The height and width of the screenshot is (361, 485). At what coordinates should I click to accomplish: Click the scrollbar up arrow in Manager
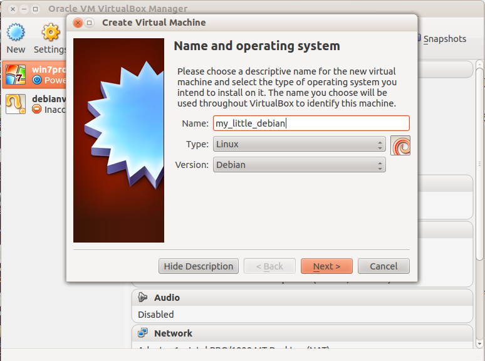coord(479,64)
